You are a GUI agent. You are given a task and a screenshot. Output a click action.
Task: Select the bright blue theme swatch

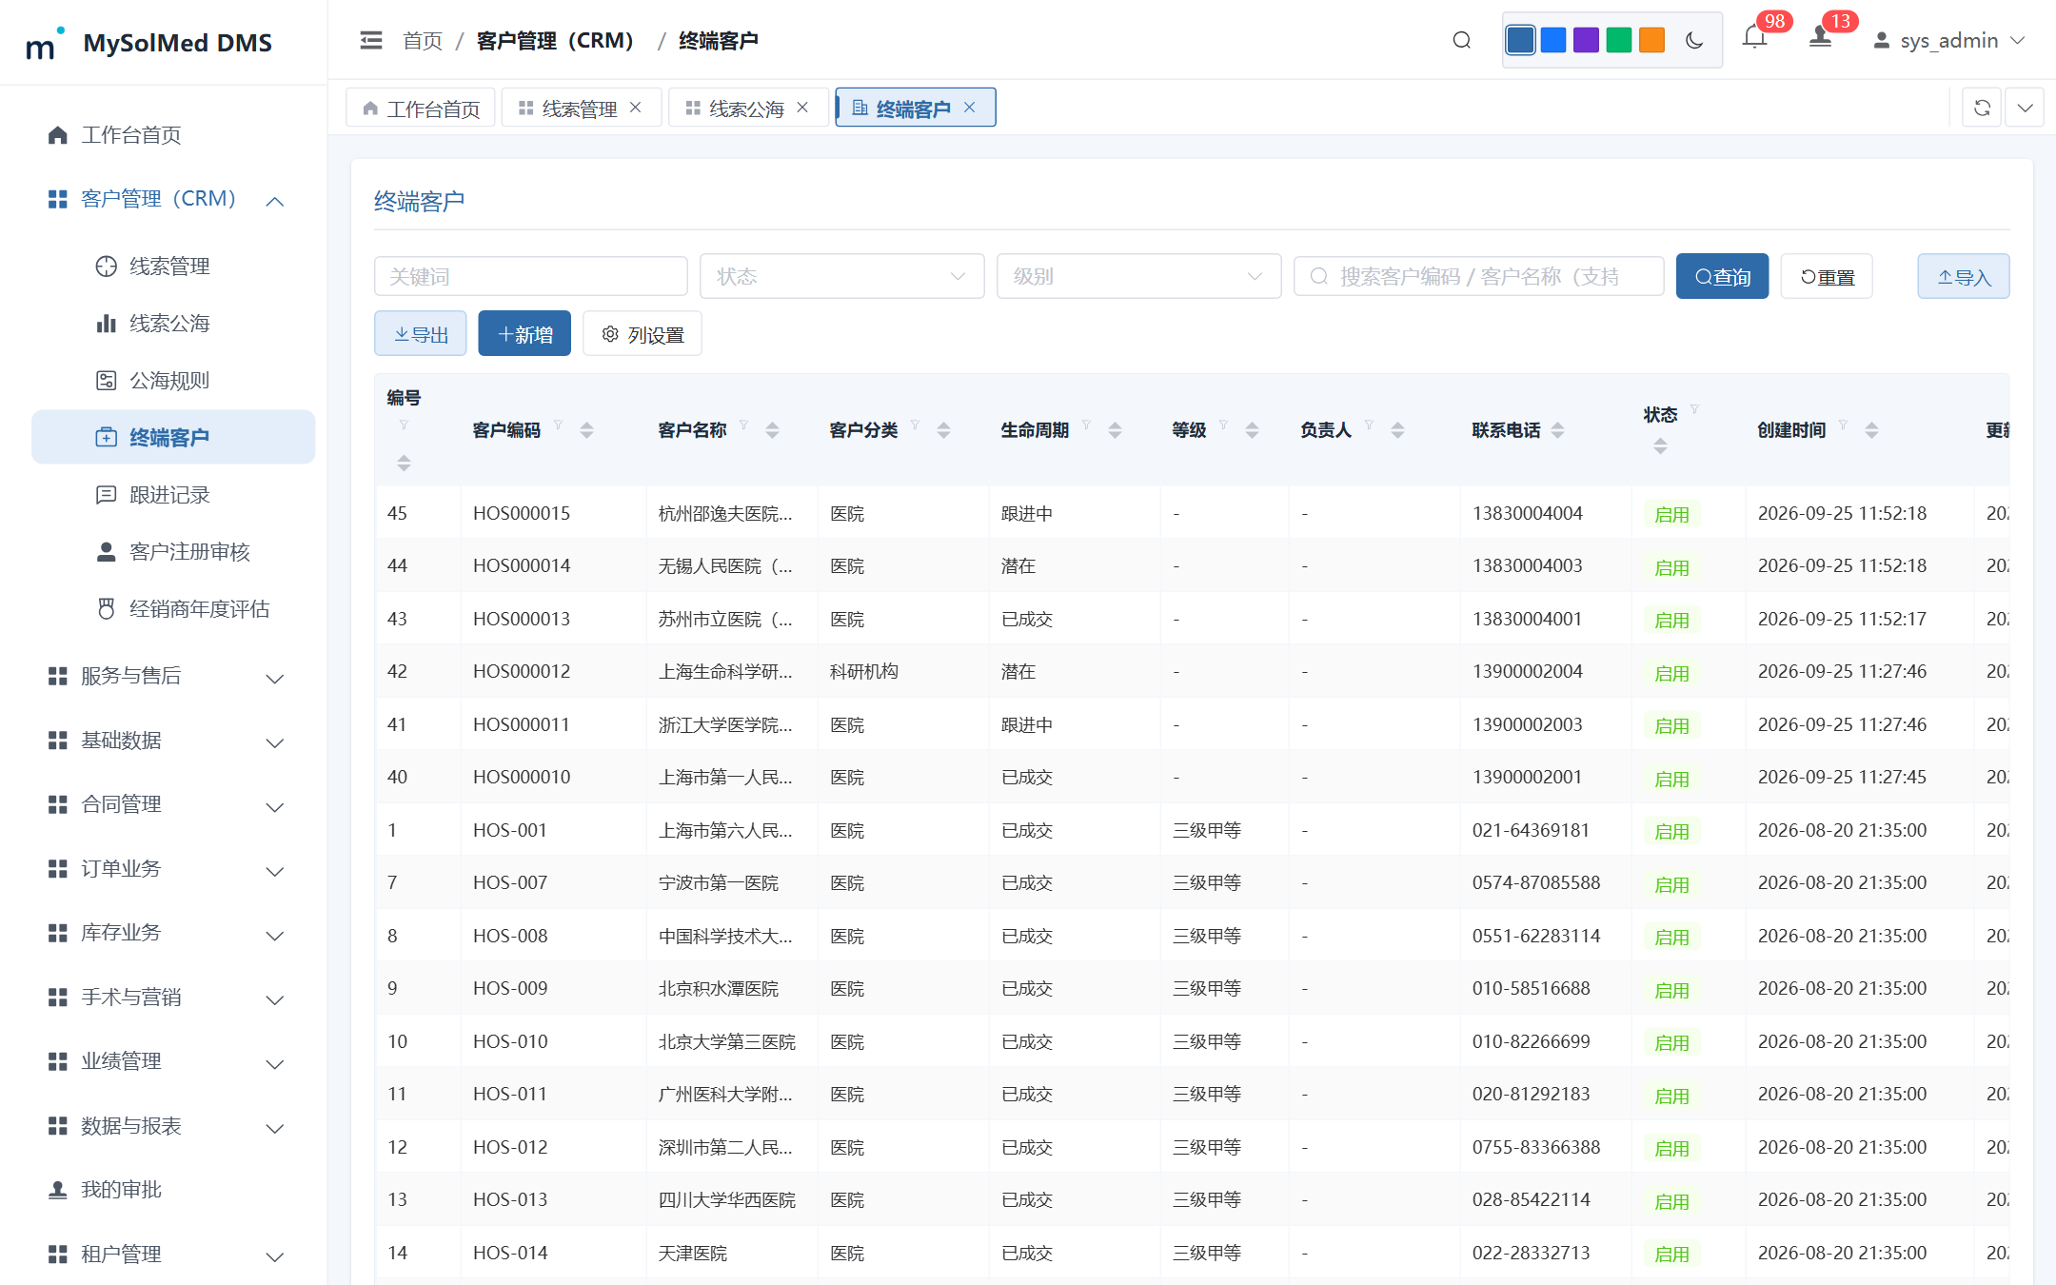1553,40
